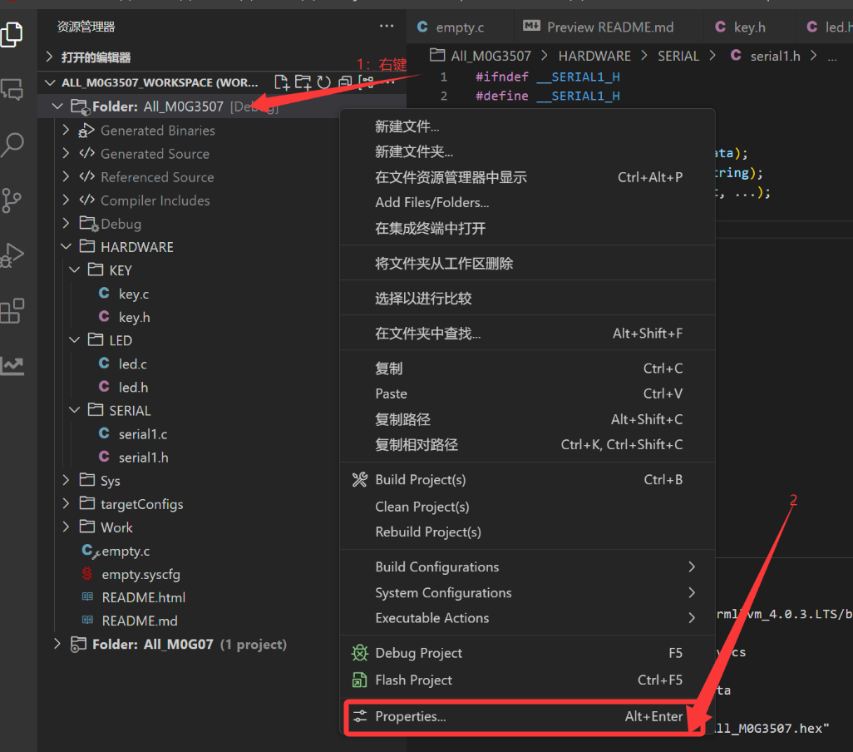The height and width of the screenshot is (752, 853).
Task: Click the New File icon in explorer header
Action: pos(282,82)
